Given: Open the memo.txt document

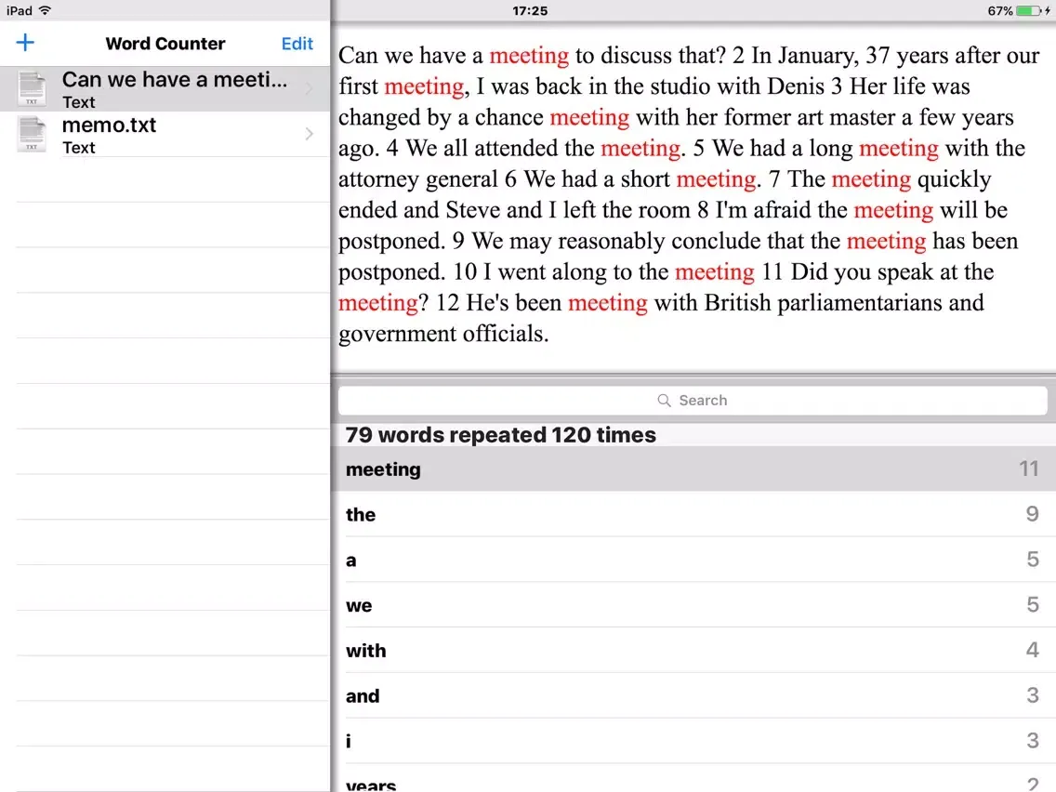Looking at the screenshot, I should pos(165,134).
